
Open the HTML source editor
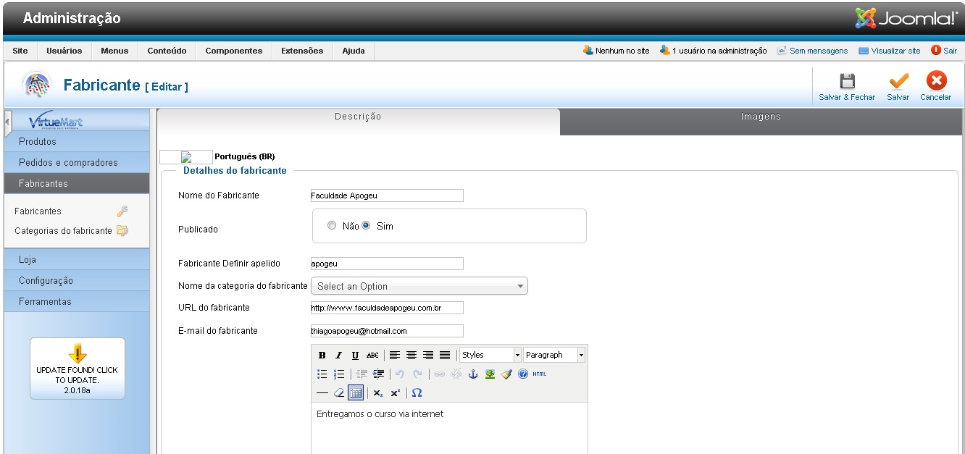[540, 374]
